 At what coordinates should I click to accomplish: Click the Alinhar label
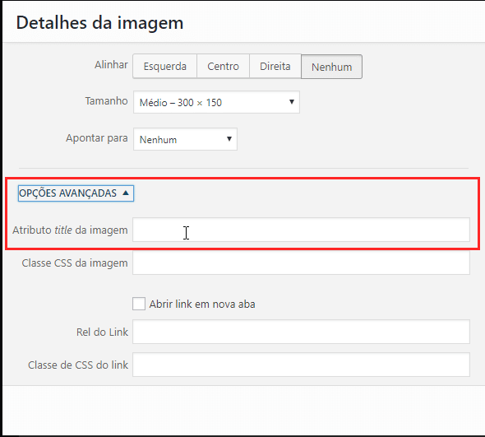[111, 65]
